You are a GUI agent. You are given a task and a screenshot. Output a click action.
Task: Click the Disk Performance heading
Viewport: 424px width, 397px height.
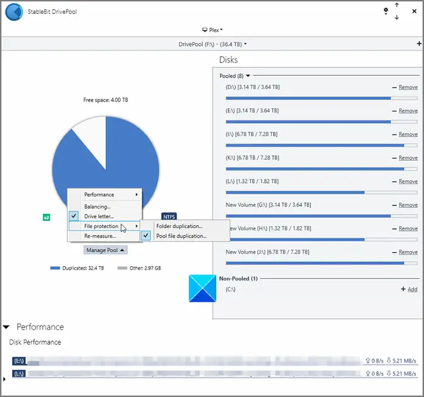(x=35, y=342)
